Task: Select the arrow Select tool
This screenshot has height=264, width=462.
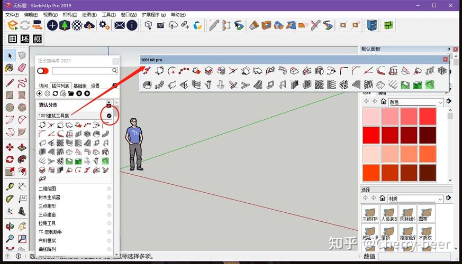Action: click(x=10, y=55)
